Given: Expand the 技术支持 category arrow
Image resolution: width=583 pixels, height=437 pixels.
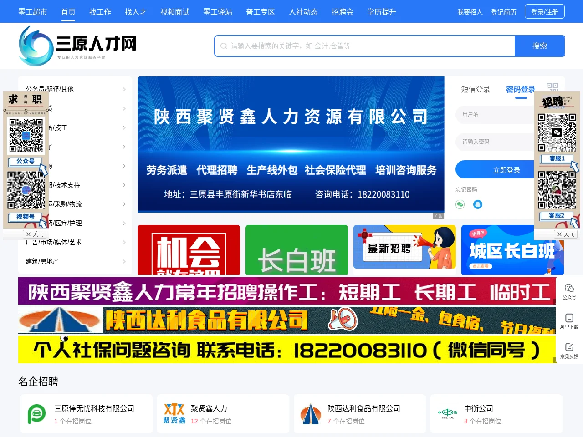Looking at the screenshot, I should coord(124,185).
